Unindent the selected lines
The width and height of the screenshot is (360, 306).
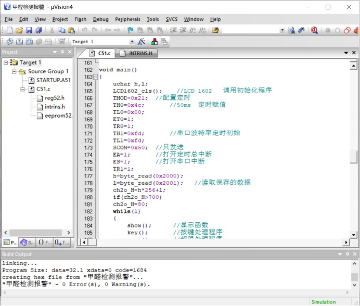pyautogui.click(x=183, y=30)
